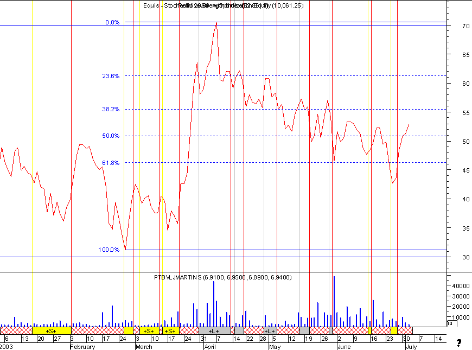Click the 40000 volume axis value
Image resolution: width=472 pixels, height=350 pixels.
pos(461,286)
